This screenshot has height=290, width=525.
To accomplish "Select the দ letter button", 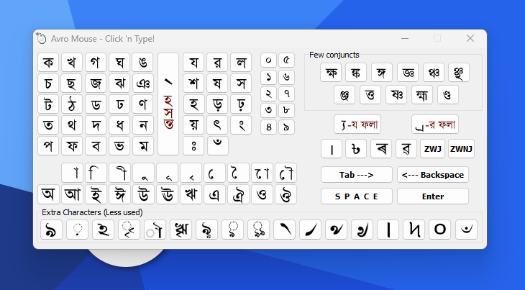I will [x=96, y=125].
